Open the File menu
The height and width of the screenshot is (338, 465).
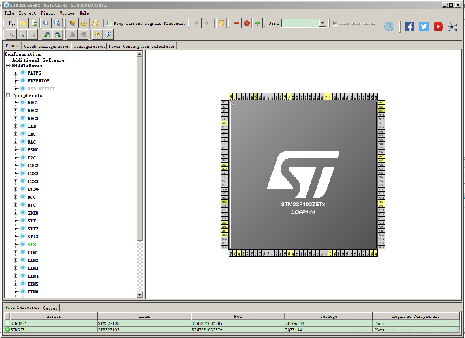pos(9,13)
